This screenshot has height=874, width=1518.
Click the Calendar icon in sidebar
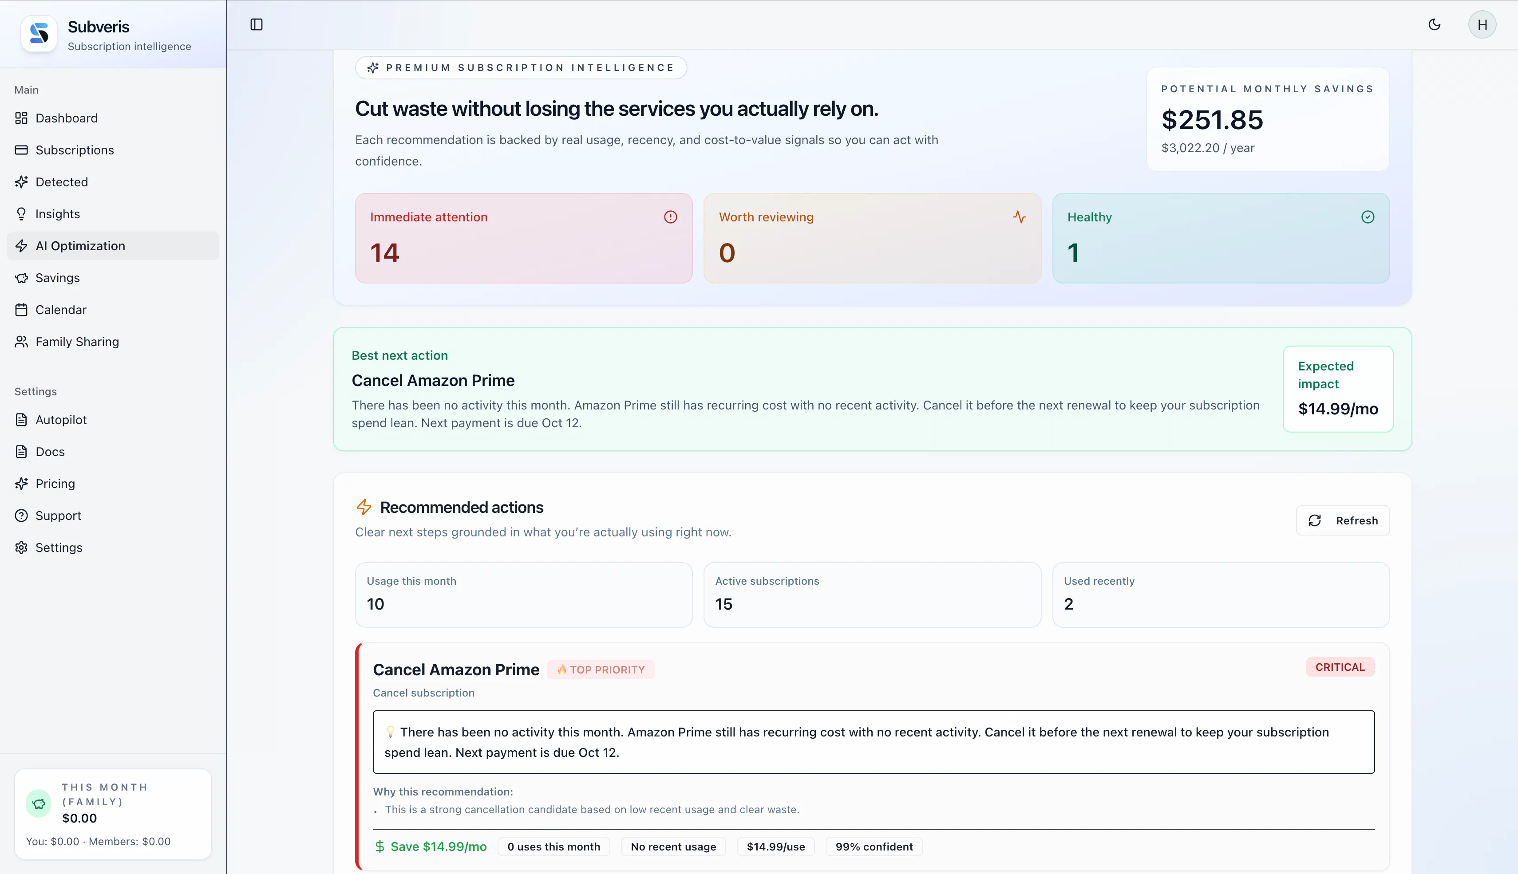[x=21, y=310]
